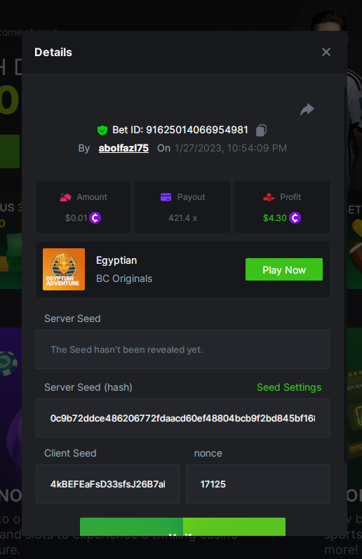
Task: Click the red Profit hand icon
Action: pyautogui.click(x=269, y=197)
